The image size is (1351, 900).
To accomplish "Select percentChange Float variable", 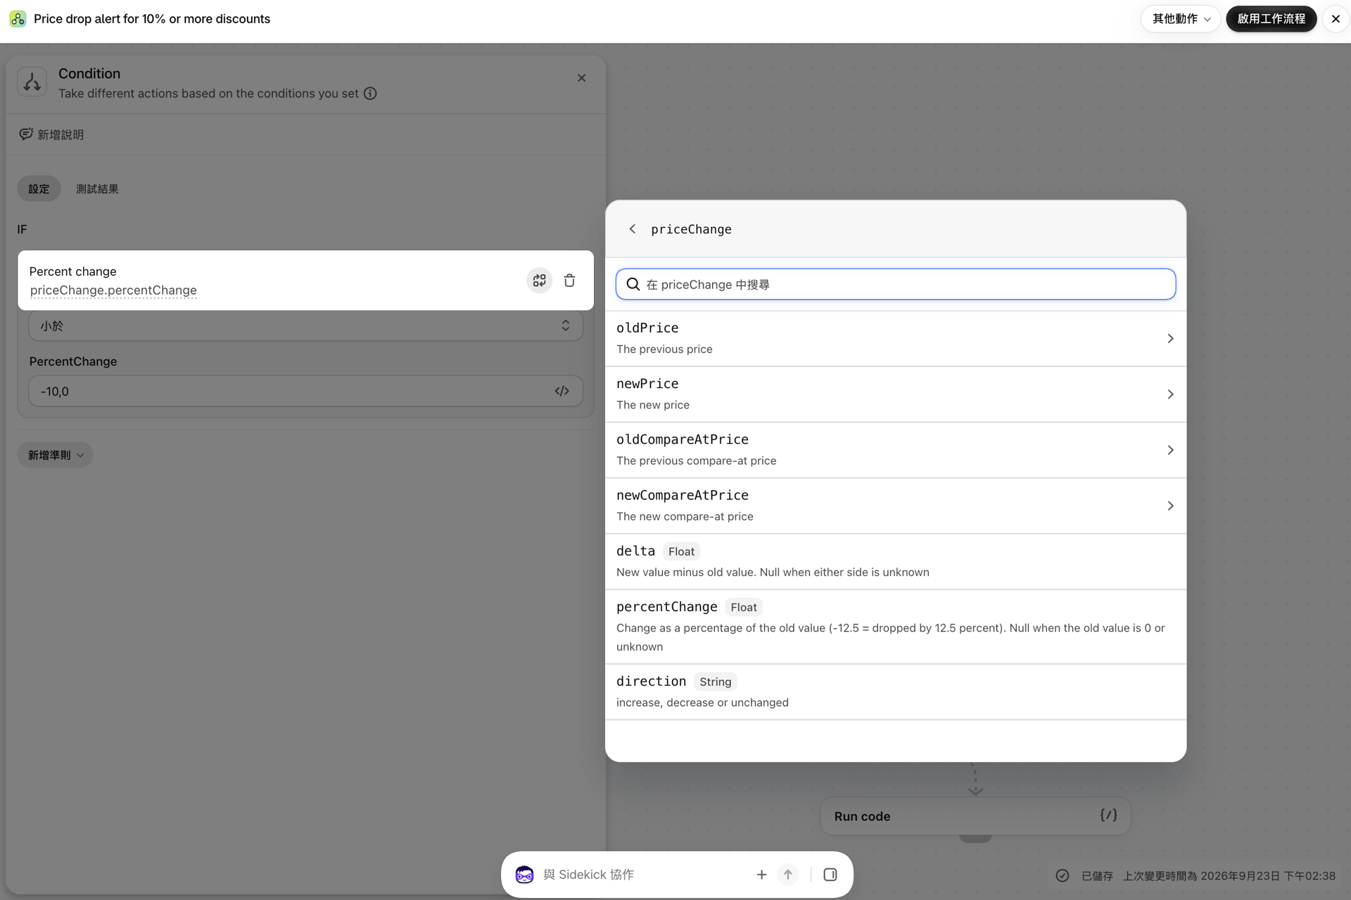I will [x=895, y=626].
